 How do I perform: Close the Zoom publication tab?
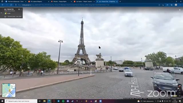click(26, 1)
